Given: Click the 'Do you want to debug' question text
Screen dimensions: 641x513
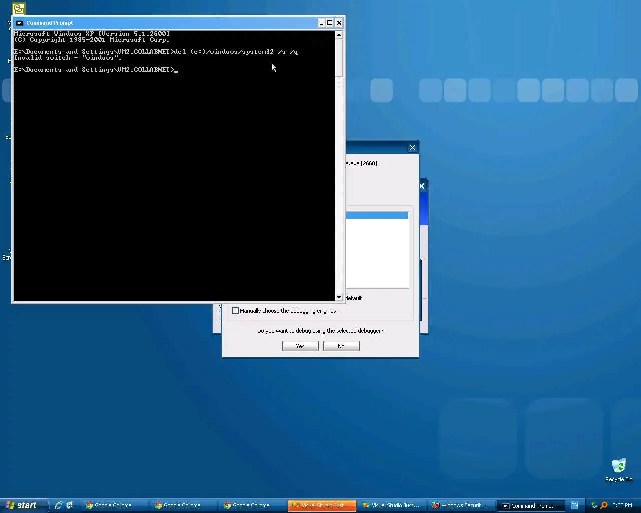Looking at the screenshot, I should coord(320,331).
